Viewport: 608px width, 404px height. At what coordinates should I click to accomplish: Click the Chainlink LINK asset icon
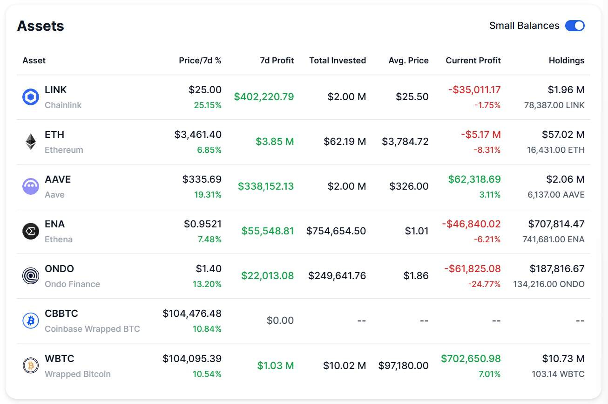pyautogui.click(x=31, y=97)
